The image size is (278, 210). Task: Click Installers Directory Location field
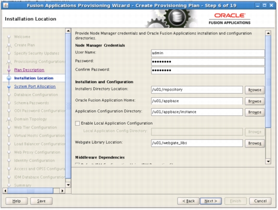(x=197, y=90)
